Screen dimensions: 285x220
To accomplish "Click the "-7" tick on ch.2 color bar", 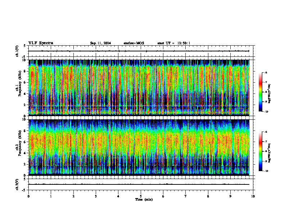I will coord(266,142).
